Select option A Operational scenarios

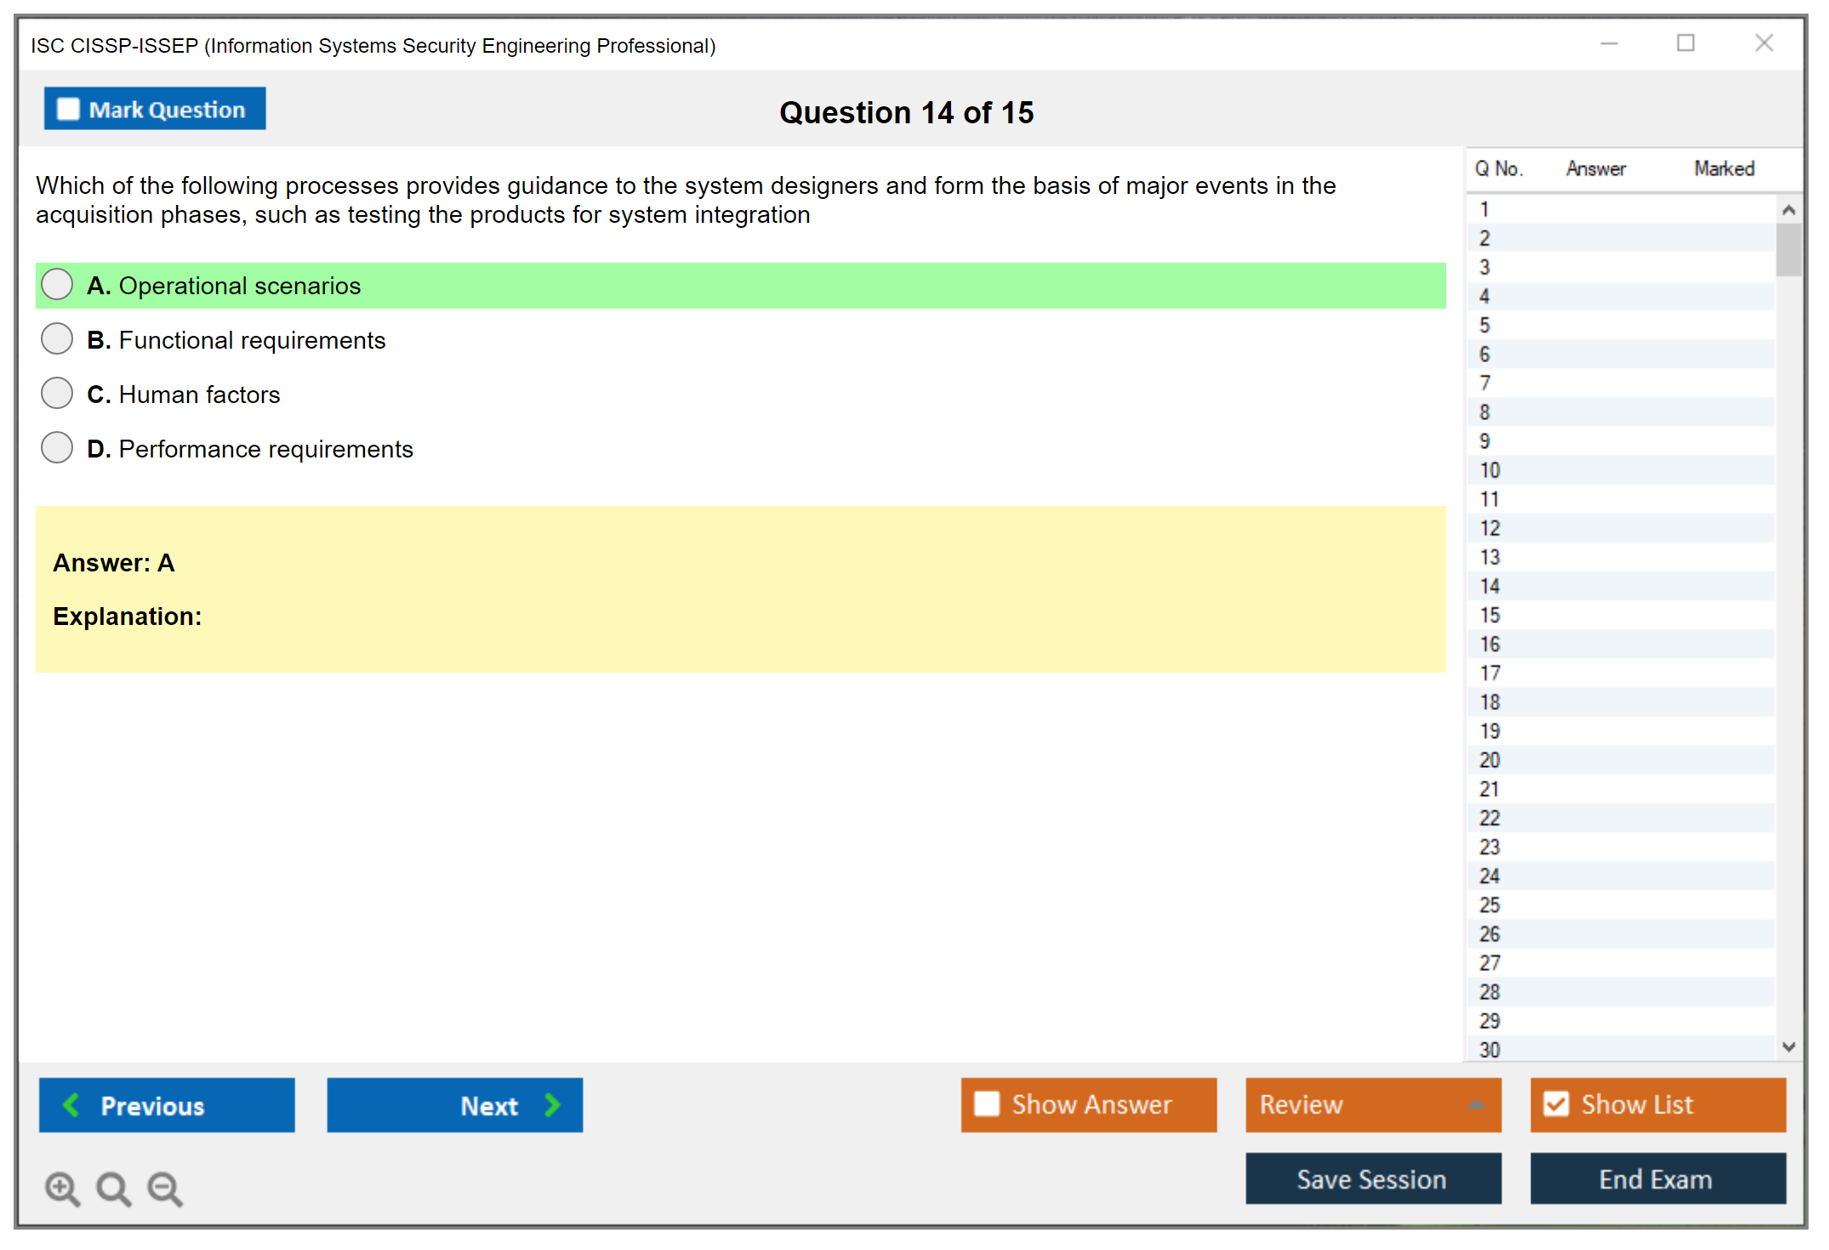57,285
